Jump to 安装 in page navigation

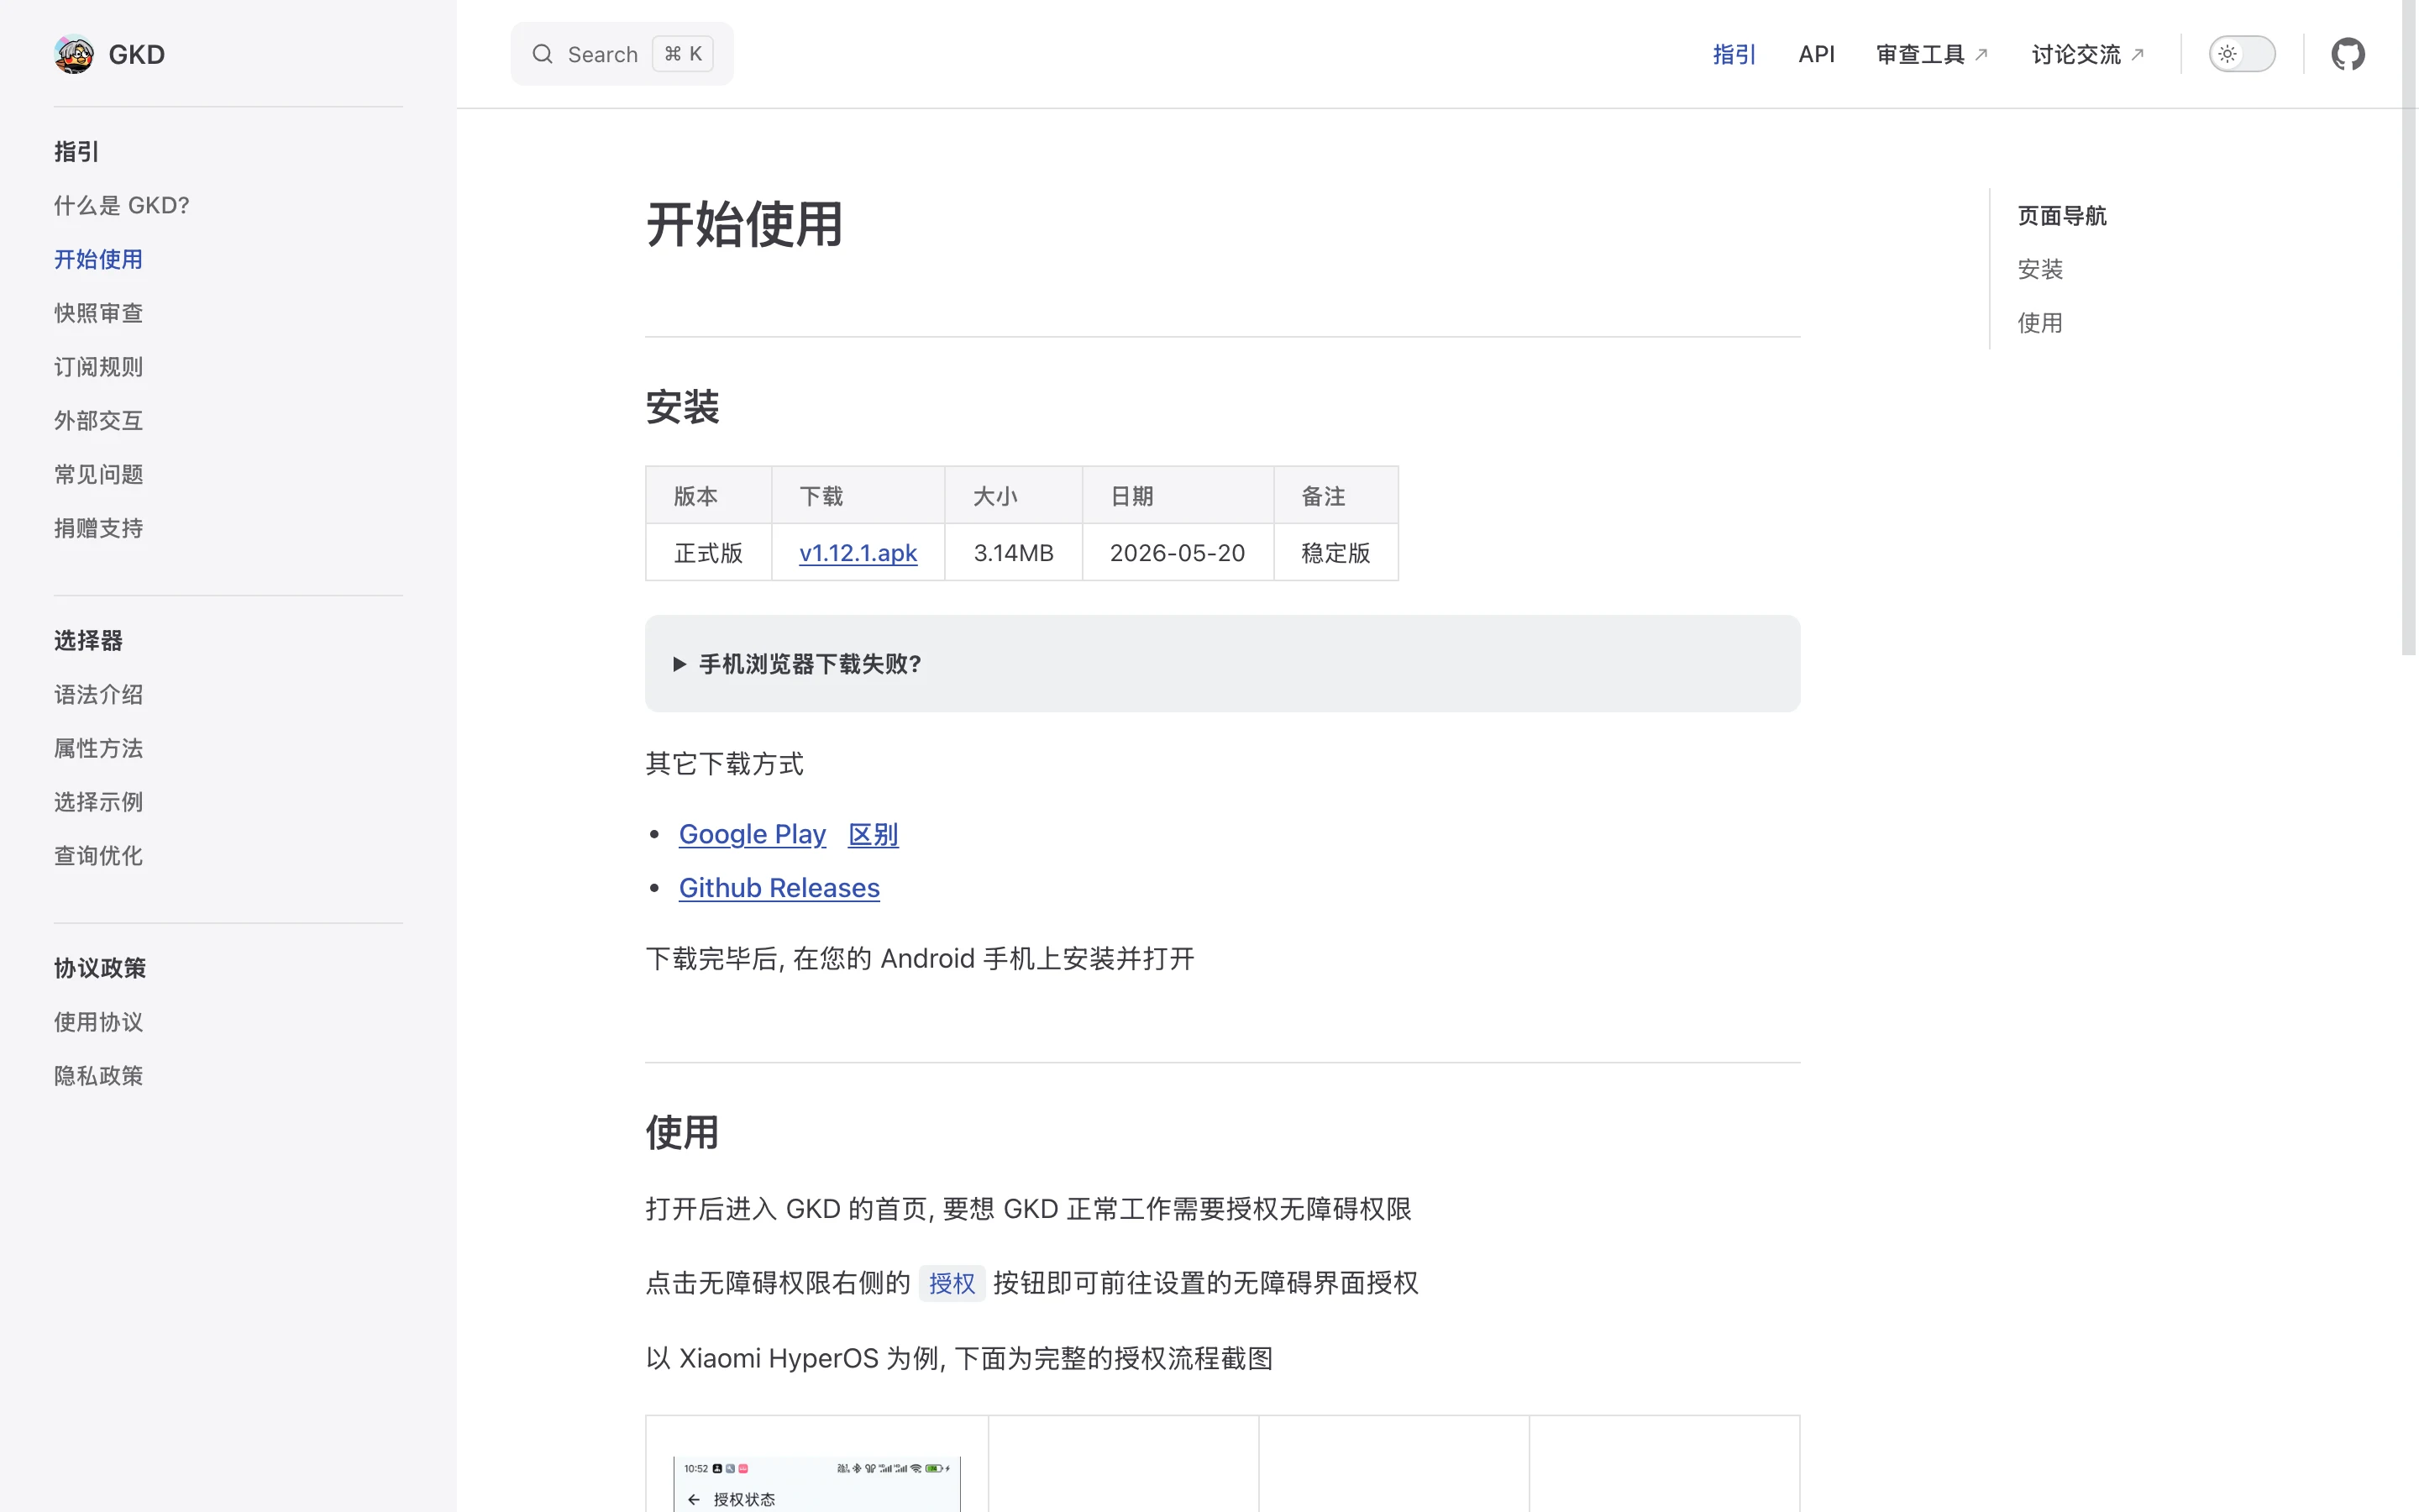coord(2039,269)
